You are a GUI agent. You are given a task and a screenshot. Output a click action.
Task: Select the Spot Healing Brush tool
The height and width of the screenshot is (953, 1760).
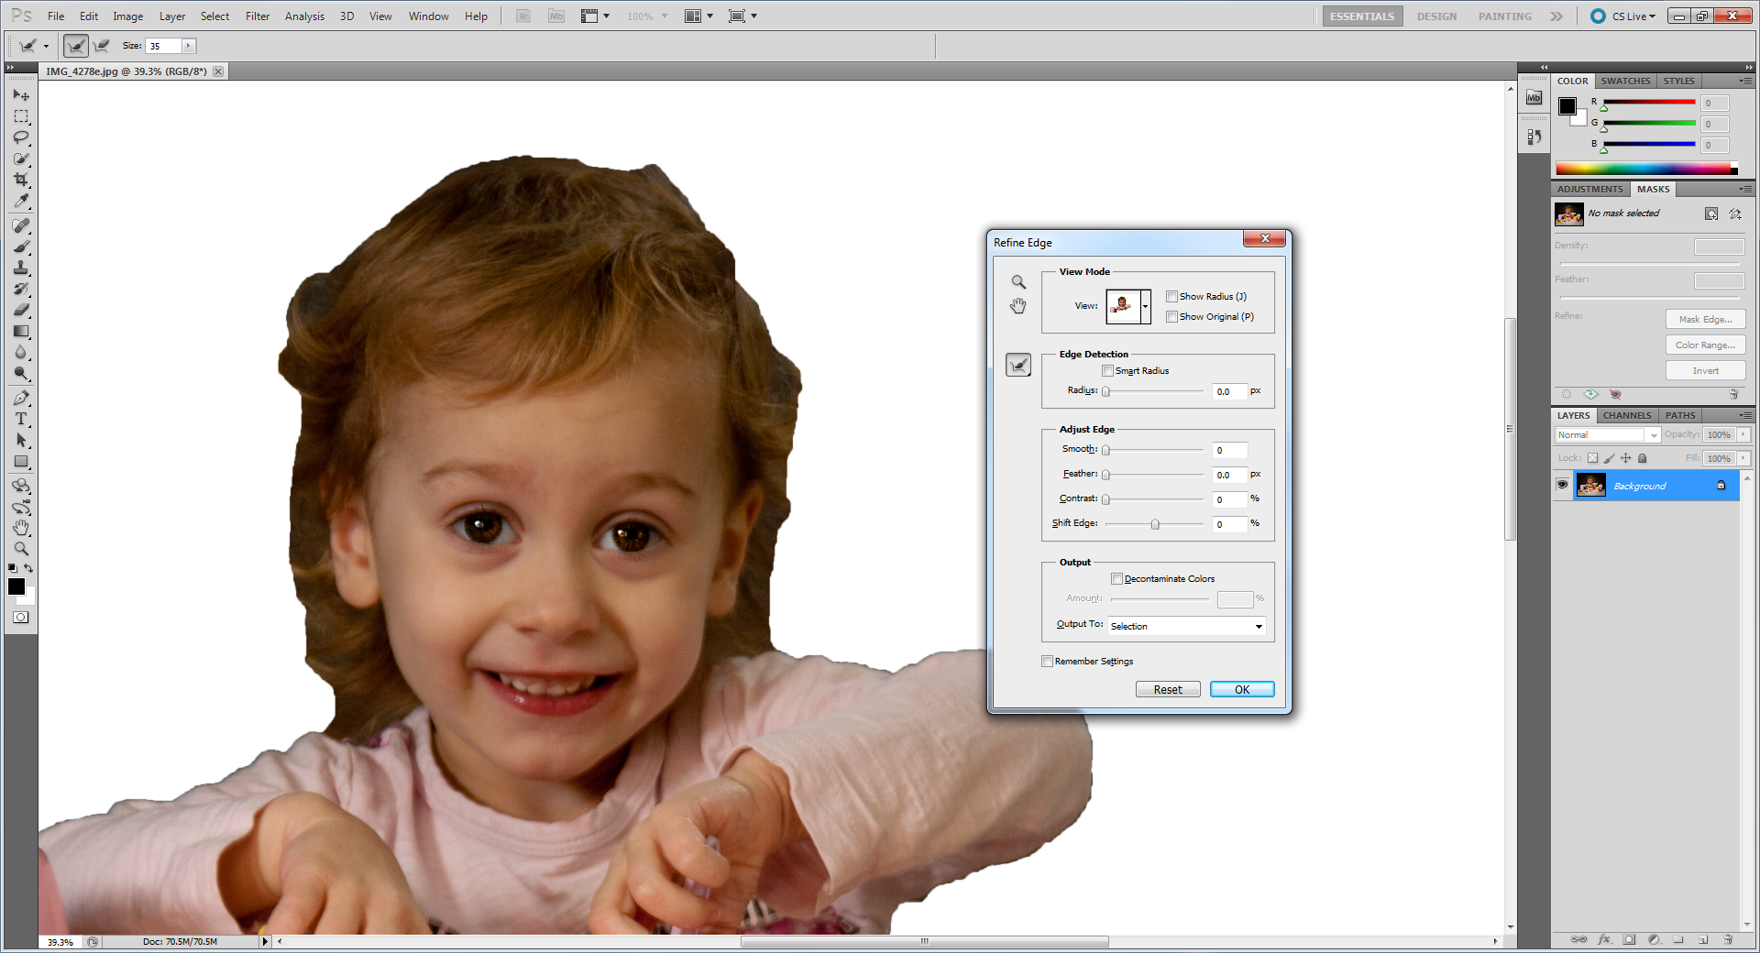21,225
